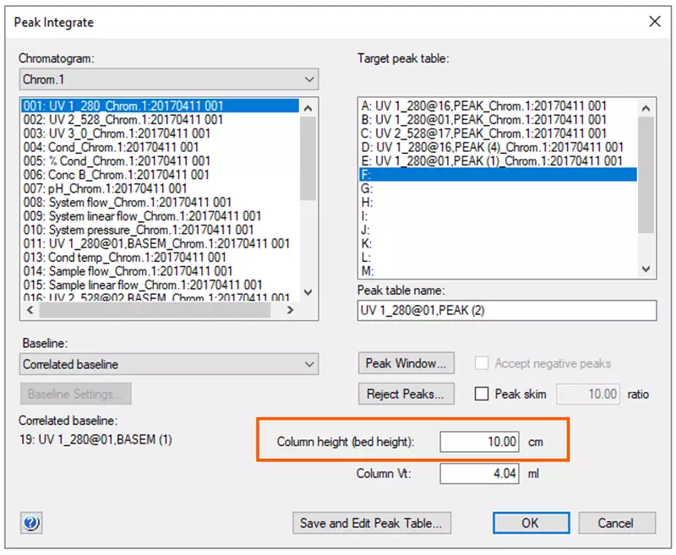Edit the Column height bed height field

tap(480, 441)
